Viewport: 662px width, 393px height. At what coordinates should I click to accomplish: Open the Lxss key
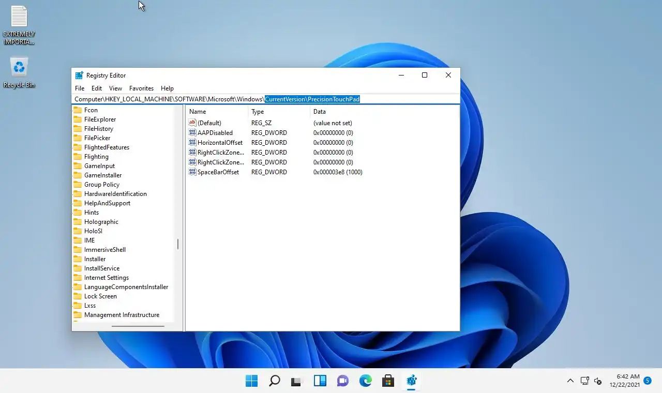click(90, 306)
